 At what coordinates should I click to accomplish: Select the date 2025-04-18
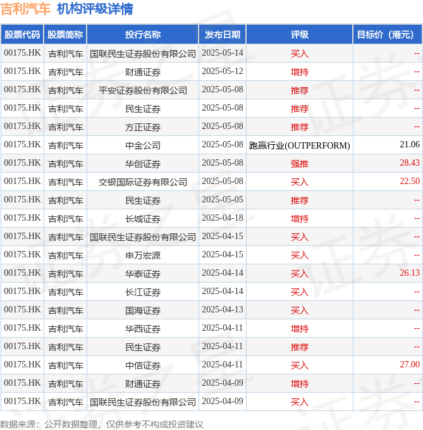click(223, 218)
